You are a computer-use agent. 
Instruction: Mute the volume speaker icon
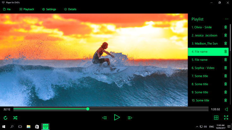click(x=226, y=109)
